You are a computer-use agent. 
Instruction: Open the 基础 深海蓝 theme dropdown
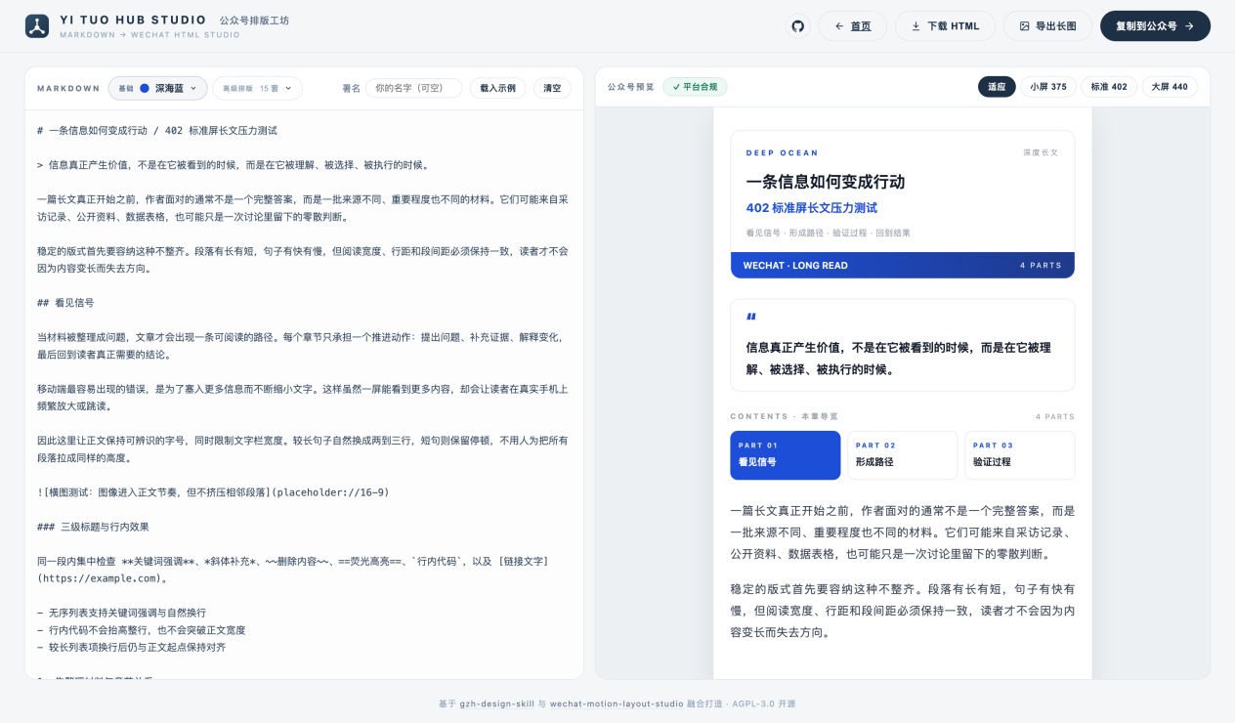coord(157,88)
